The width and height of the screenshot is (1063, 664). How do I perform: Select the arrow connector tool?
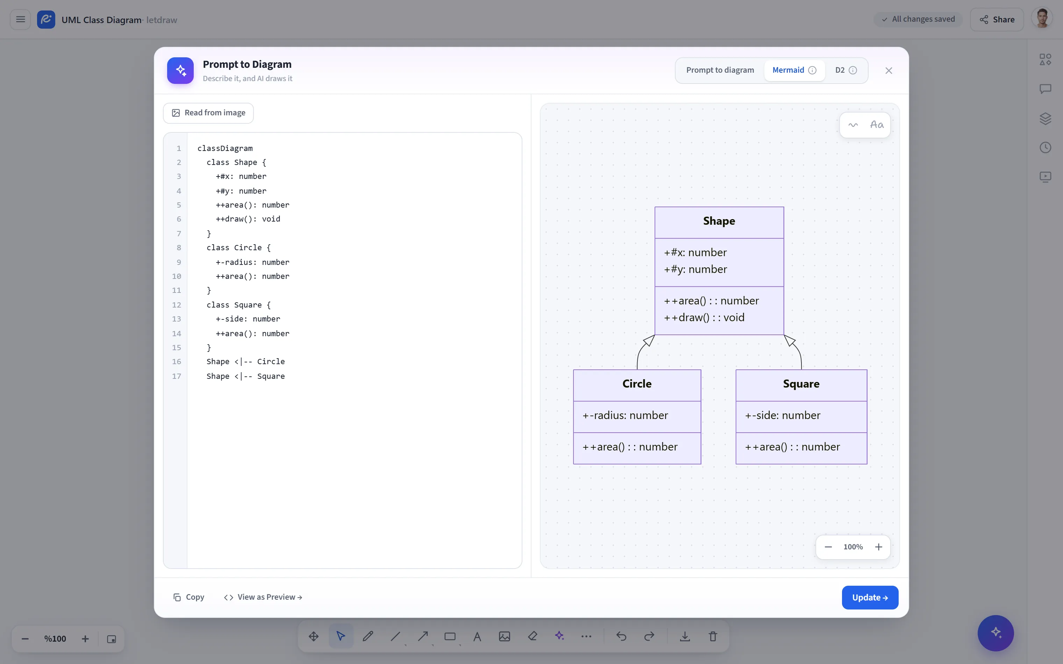pyautogui.click(x=423, y=636)
